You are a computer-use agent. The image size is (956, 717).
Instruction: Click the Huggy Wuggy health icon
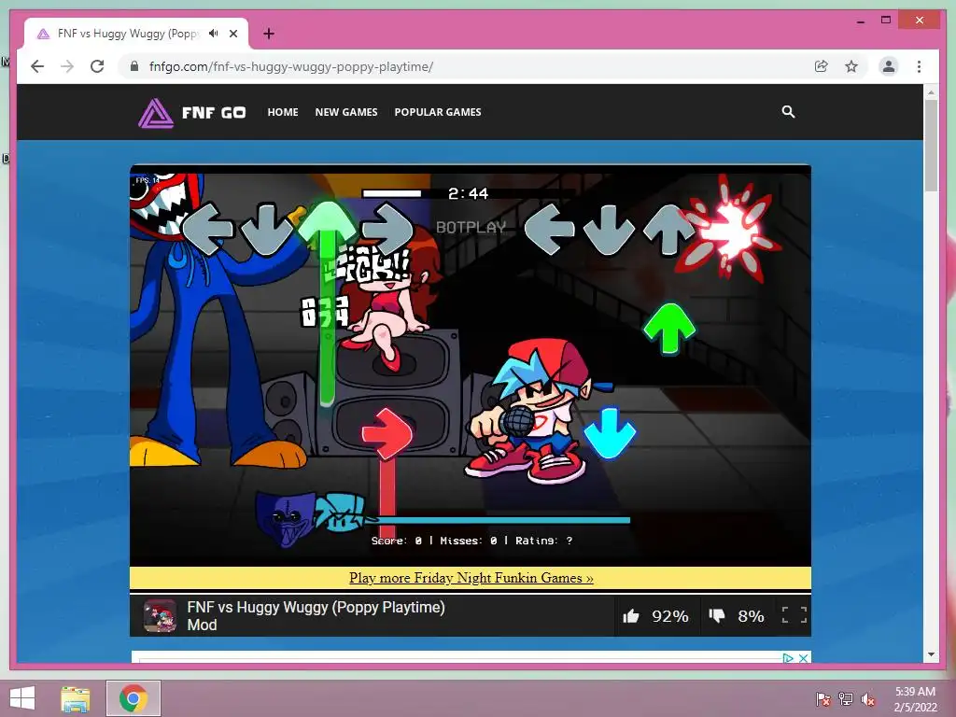pos(284,519)
